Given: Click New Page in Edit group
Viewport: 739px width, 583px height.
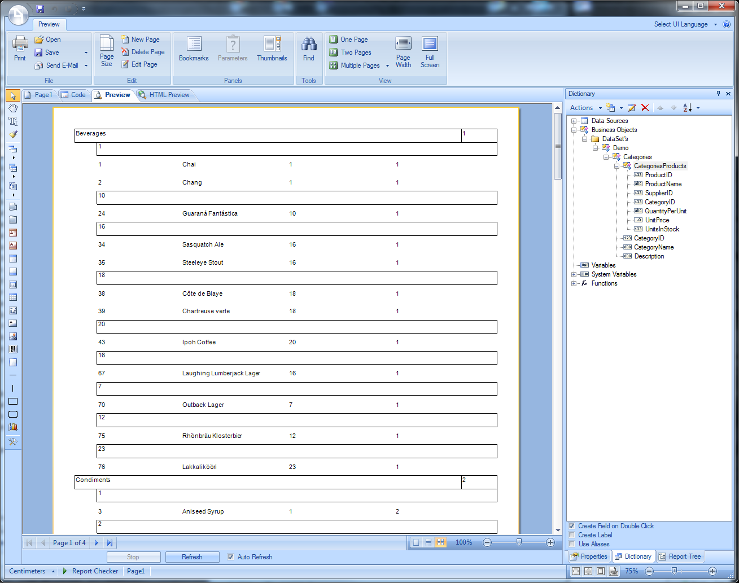Looking at the screenshot, I should 140,40.
